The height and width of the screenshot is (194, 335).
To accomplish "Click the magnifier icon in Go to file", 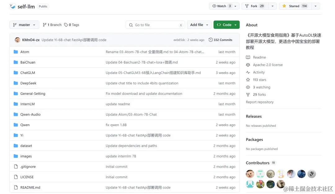I will coord(131,25).
